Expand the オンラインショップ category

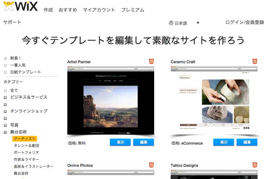pos(5,111)
